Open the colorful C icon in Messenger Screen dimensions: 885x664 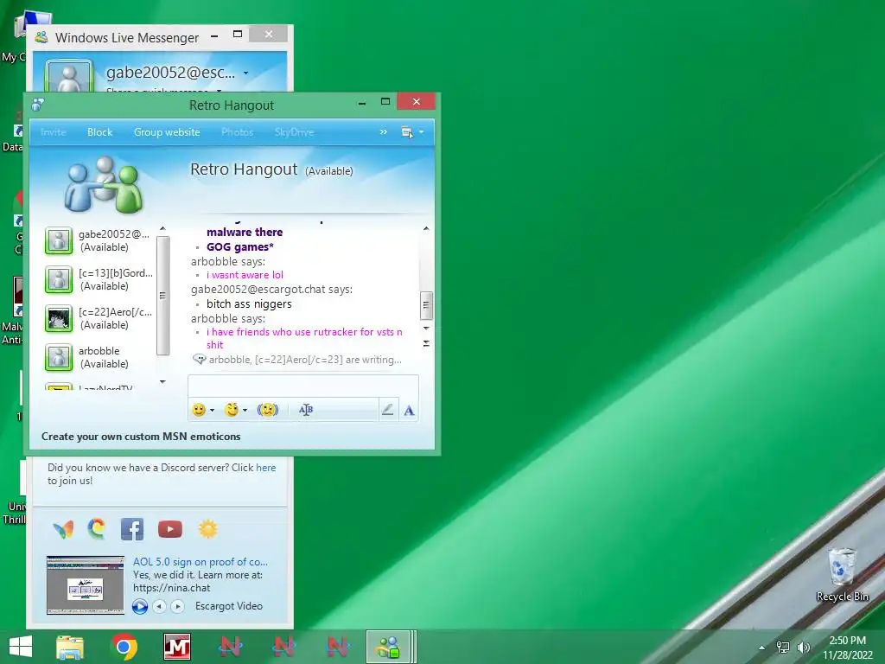(x=97, y=529)
